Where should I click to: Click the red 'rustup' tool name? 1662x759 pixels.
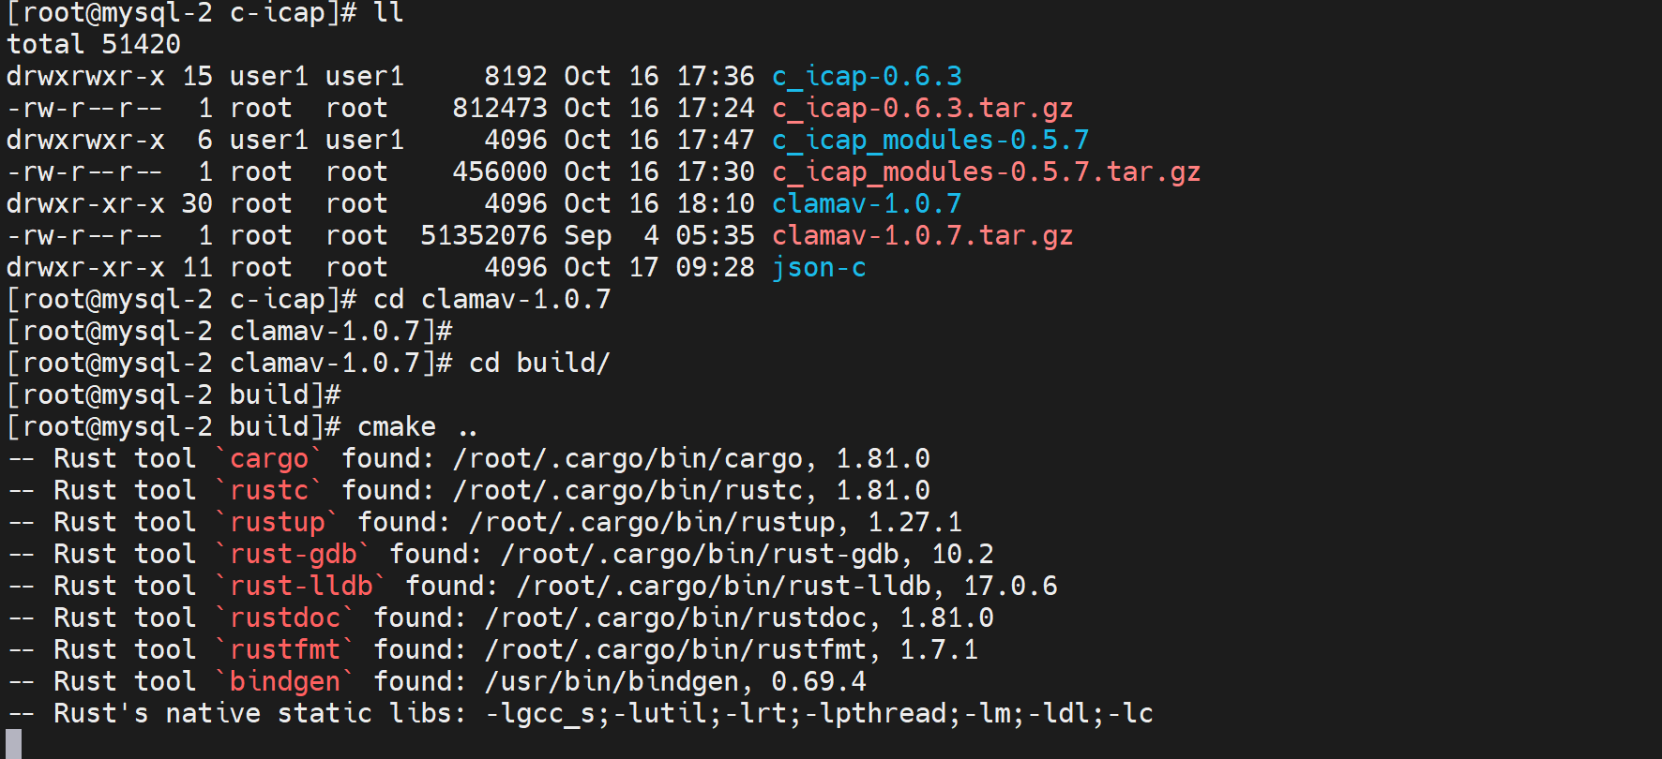coord(278,523)
